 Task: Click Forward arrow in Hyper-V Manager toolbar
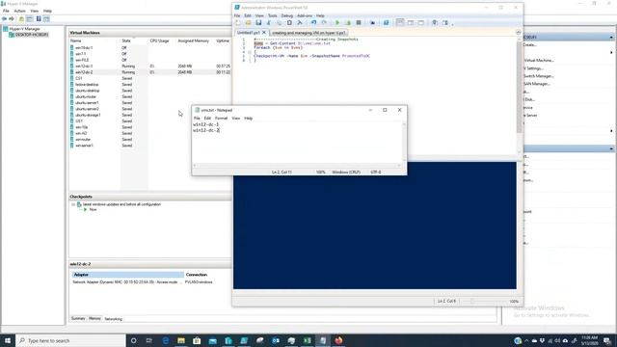click(x=12, y=19)
